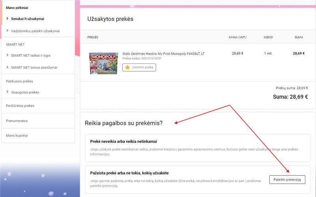The height and width of the screenshot is (197, 316).
Task: Open Vadybininkui pateikti užsakymai
Action: coord(36,31)
